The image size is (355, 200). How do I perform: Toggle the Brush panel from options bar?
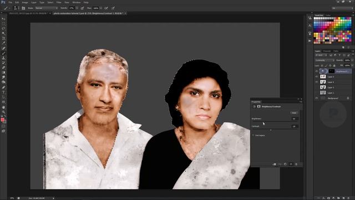(x=23, y=8)
